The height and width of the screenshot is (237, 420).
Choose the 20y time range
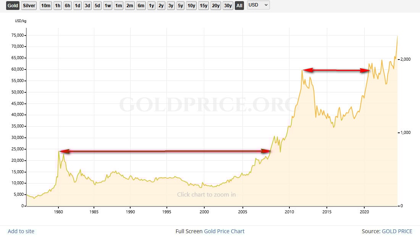point(216,6)
